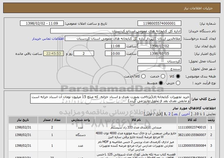The width and height of the screenshot is (224, 158).
Task: Click the شماره نیاز number field
Action: point(159,23)
